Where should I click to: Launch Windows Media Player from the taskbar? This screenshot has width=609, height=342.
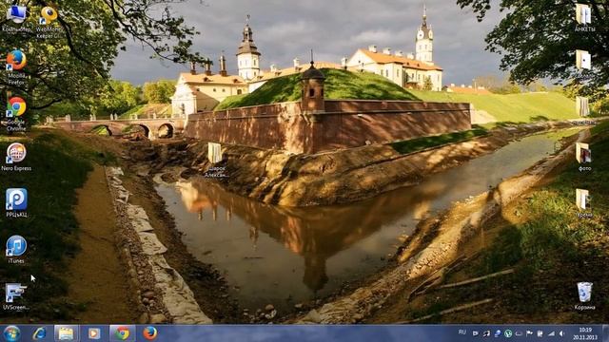click(x=94, y=333)
